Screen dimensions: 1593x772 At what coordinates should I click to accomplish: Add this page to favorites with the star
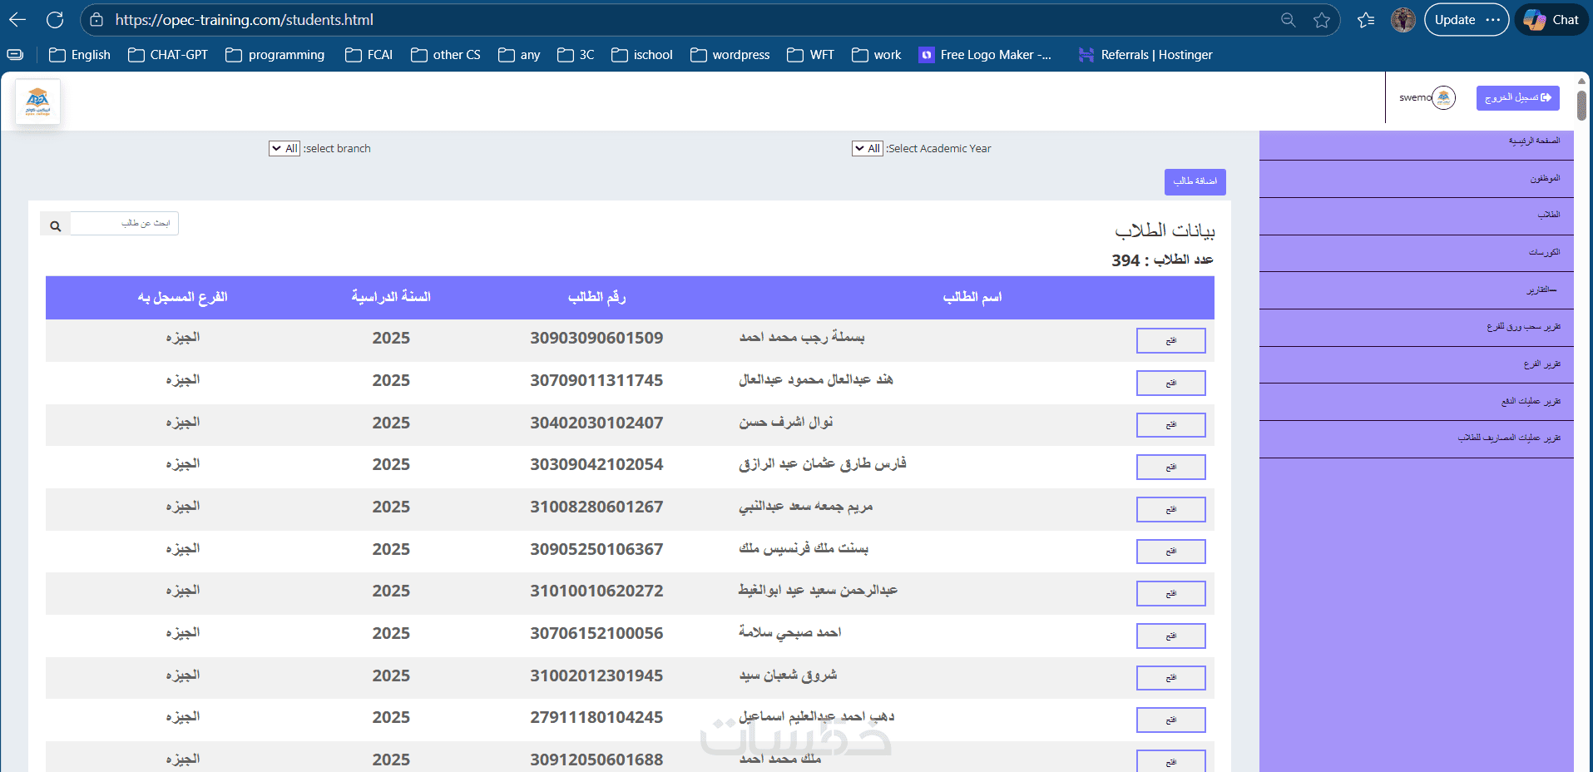(1322, 20)
